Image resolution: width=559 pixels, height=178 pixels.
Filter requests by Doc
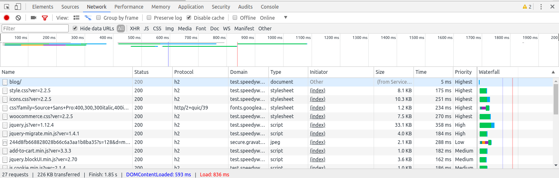point(215,28)
